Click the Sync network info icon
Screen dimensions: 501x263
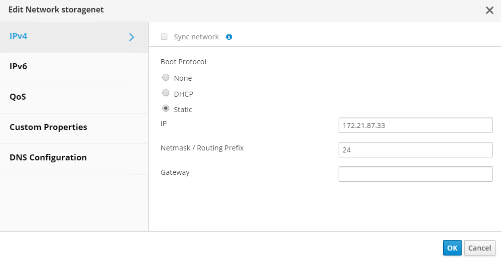click(x=229, y=37)
